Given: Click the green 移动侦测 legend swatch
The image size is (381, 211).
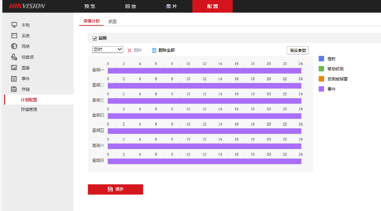Looking at the screenshot, I should point(321,68).
